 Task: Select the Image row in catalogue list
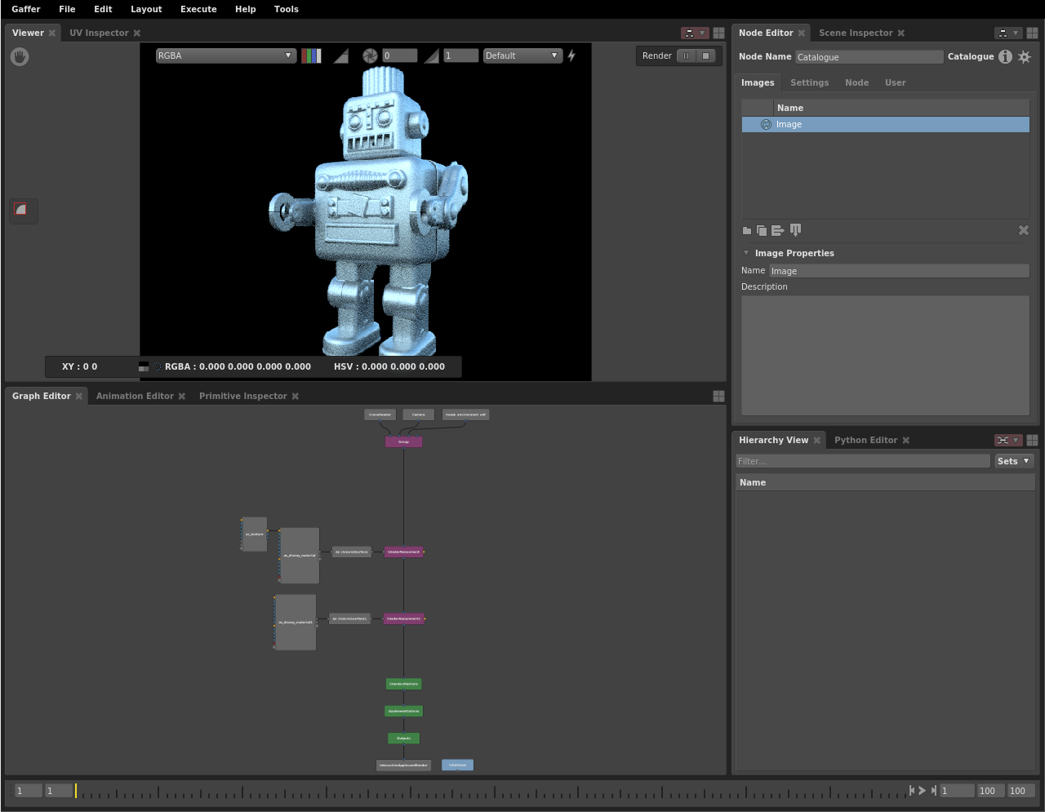(885, 124)
